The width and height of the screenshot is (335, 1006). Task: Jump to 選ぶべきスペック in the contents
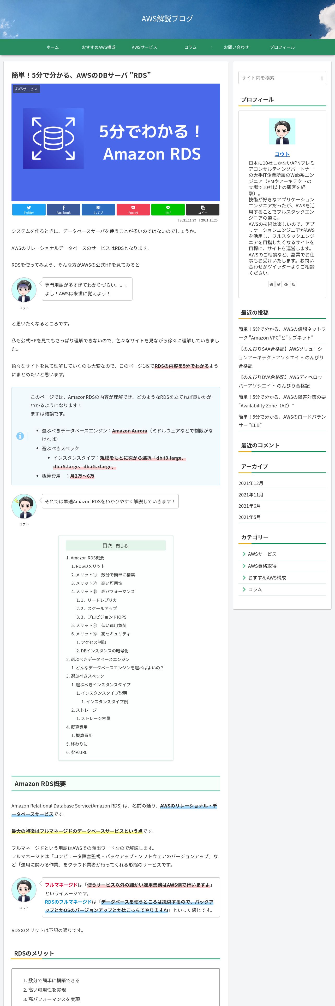pyautogui.click(x=87, y=676)
